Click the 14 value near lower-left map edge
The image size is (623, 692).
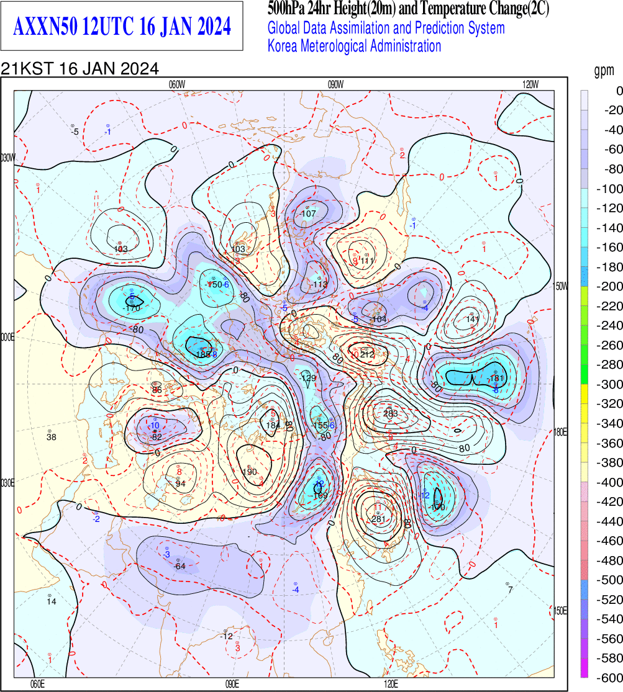(x=52, y=601)
